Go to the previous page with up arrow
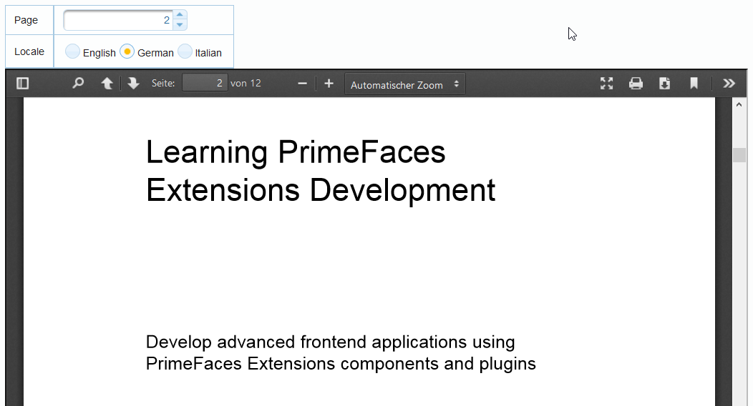Image resolution: width=753 pixels, height=406 pixels. pyautogui.click(x=107, y=84)
